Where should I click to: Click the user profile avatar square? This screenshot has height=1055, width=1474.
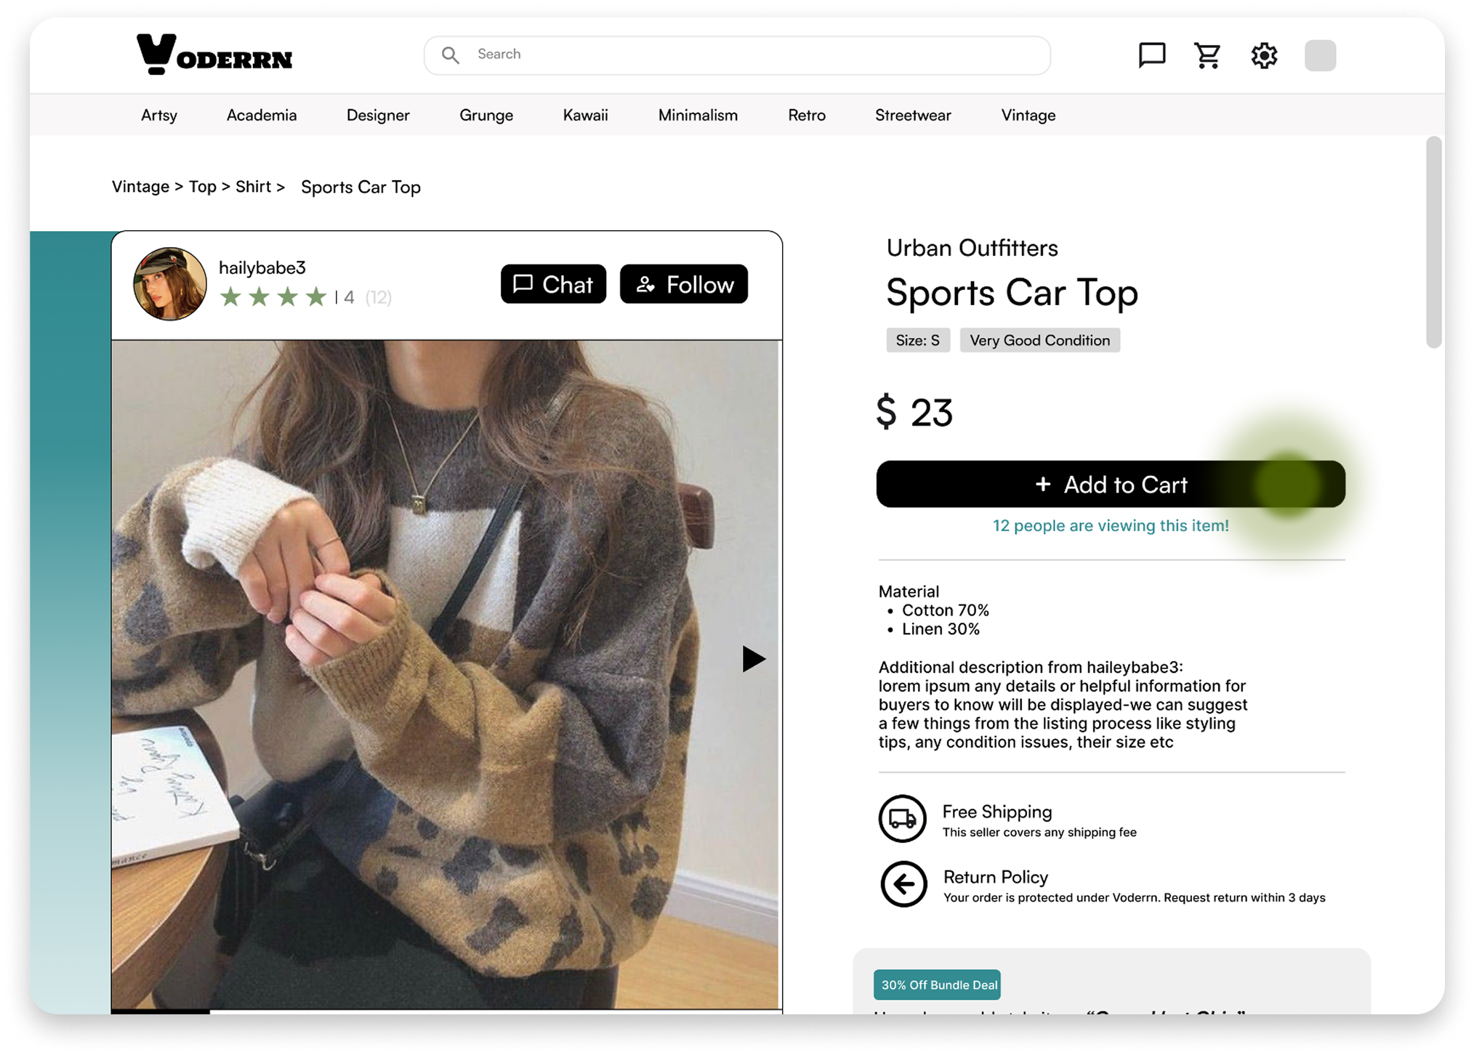(x=1320, y=55)
